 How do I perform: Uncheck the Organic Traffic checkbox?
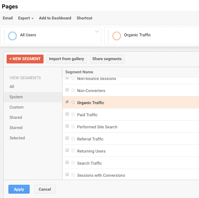pos(67,102)
